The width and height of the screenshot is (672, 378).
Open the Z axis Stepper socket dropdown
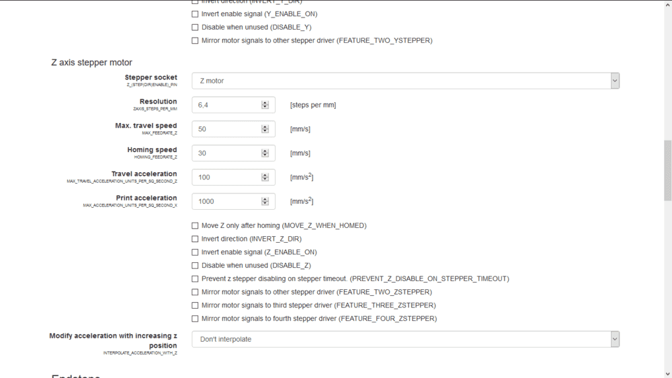pyautogui.click(x=405, y=81)
